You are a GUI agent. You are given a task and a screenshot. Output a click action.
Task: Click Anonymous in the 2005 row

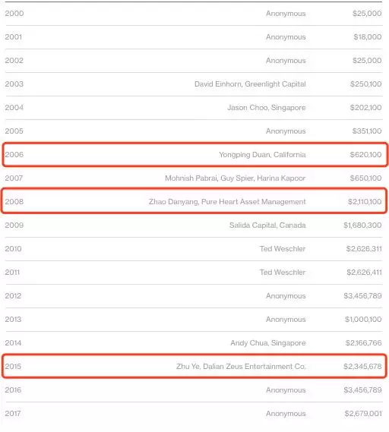(x=286, y=131)
